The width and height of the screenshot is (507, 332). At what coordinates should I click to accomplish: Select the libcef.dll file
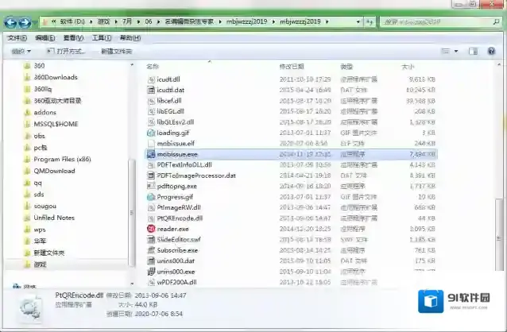(170, 101)
